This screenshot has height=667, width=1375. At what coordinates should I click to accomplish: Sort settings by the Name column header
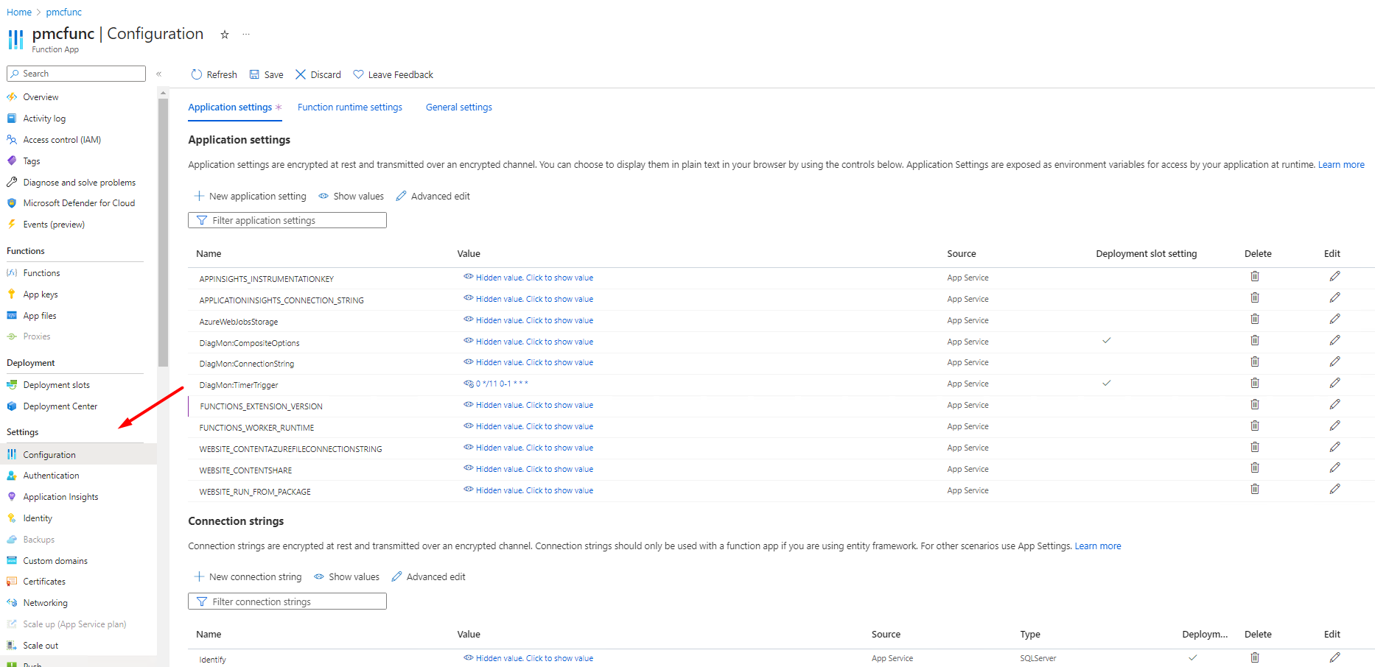tap(209, 254)
